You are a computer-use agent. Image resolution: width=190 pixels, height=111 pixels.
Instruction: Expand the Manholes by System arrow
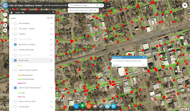12,45
